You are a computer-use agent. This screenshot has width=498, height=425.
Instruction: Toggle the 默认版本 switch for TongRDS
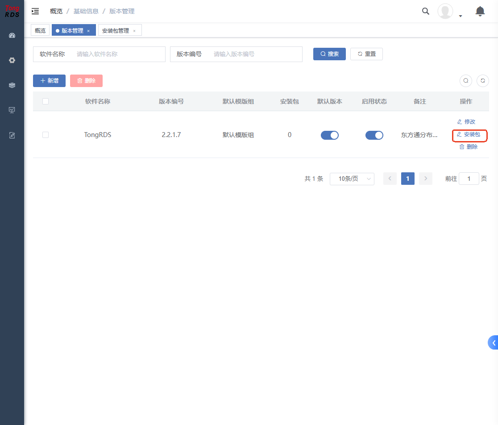(330, 135)
